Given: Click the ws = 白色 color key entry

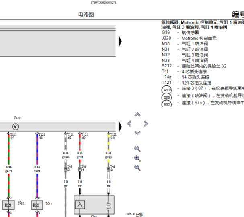Looking at the screenshot, I should pyautogui.click(x=135, y=214).
